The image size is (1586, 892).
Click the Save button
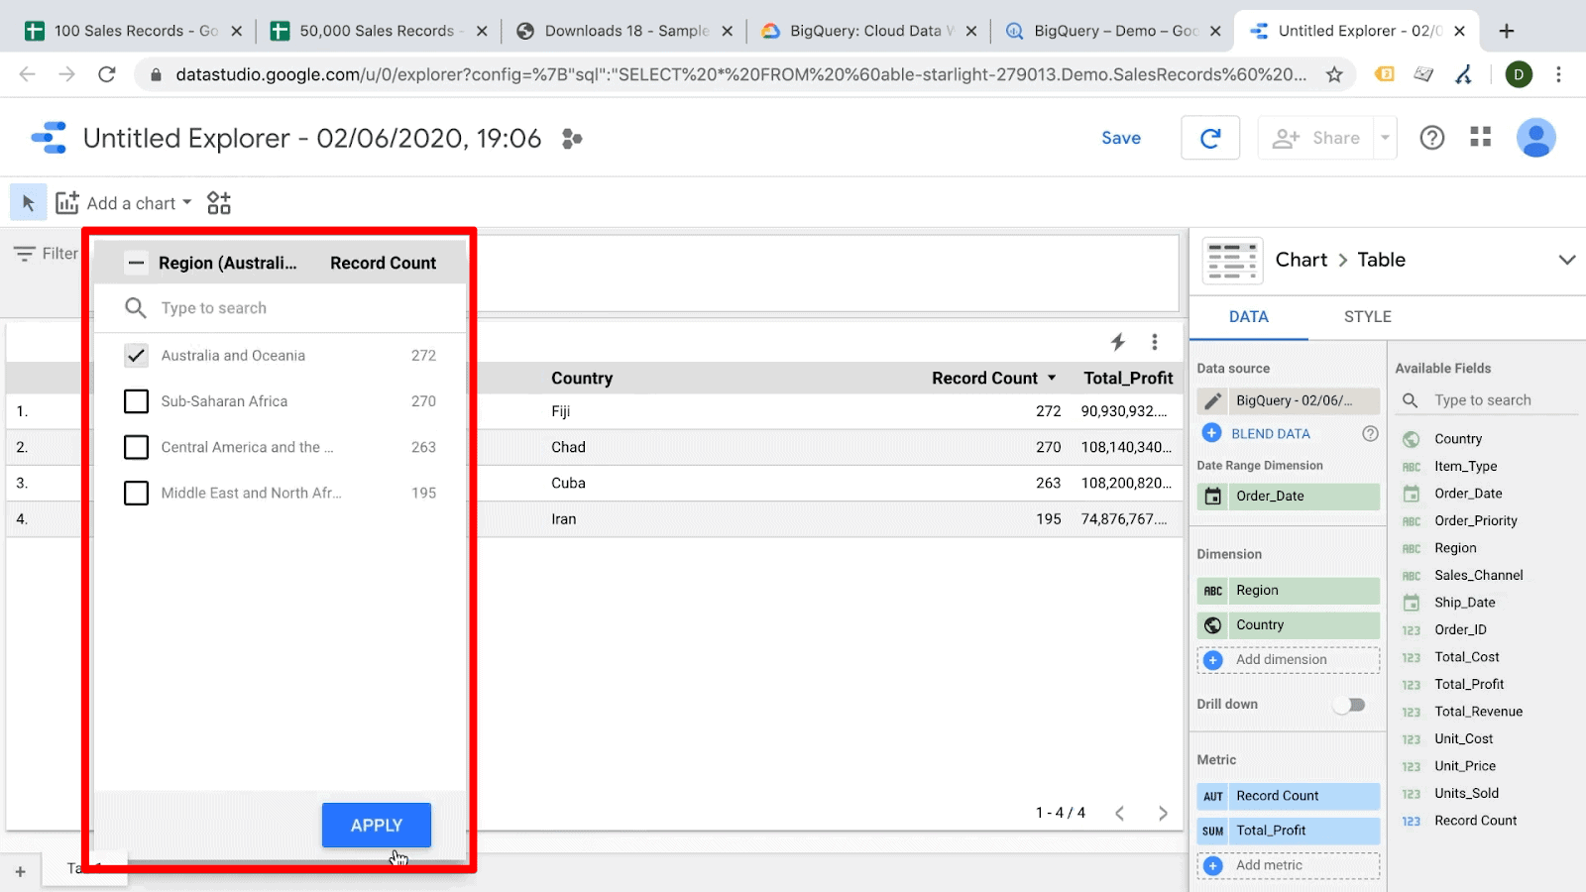(1120, 138)
